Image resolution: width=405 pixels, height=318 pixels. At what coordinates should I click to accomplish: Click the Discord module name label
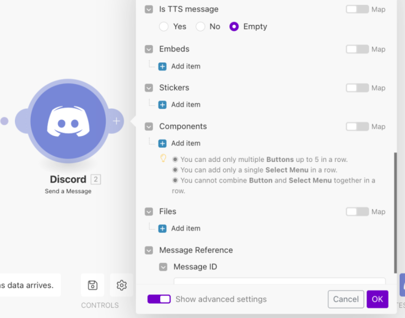click(68, 179)
